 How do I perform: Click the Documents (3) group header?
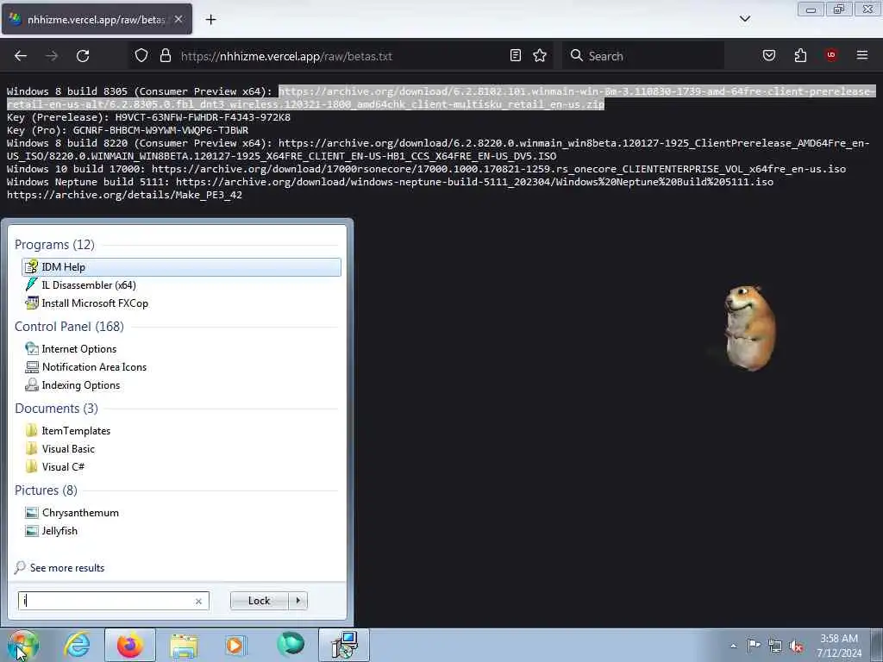point(56,408)
